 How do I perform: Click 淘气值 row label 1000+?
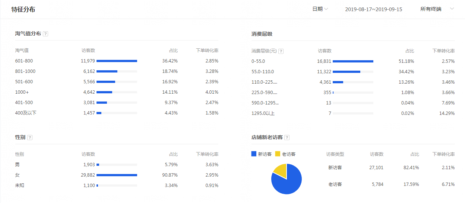[22, 92]
